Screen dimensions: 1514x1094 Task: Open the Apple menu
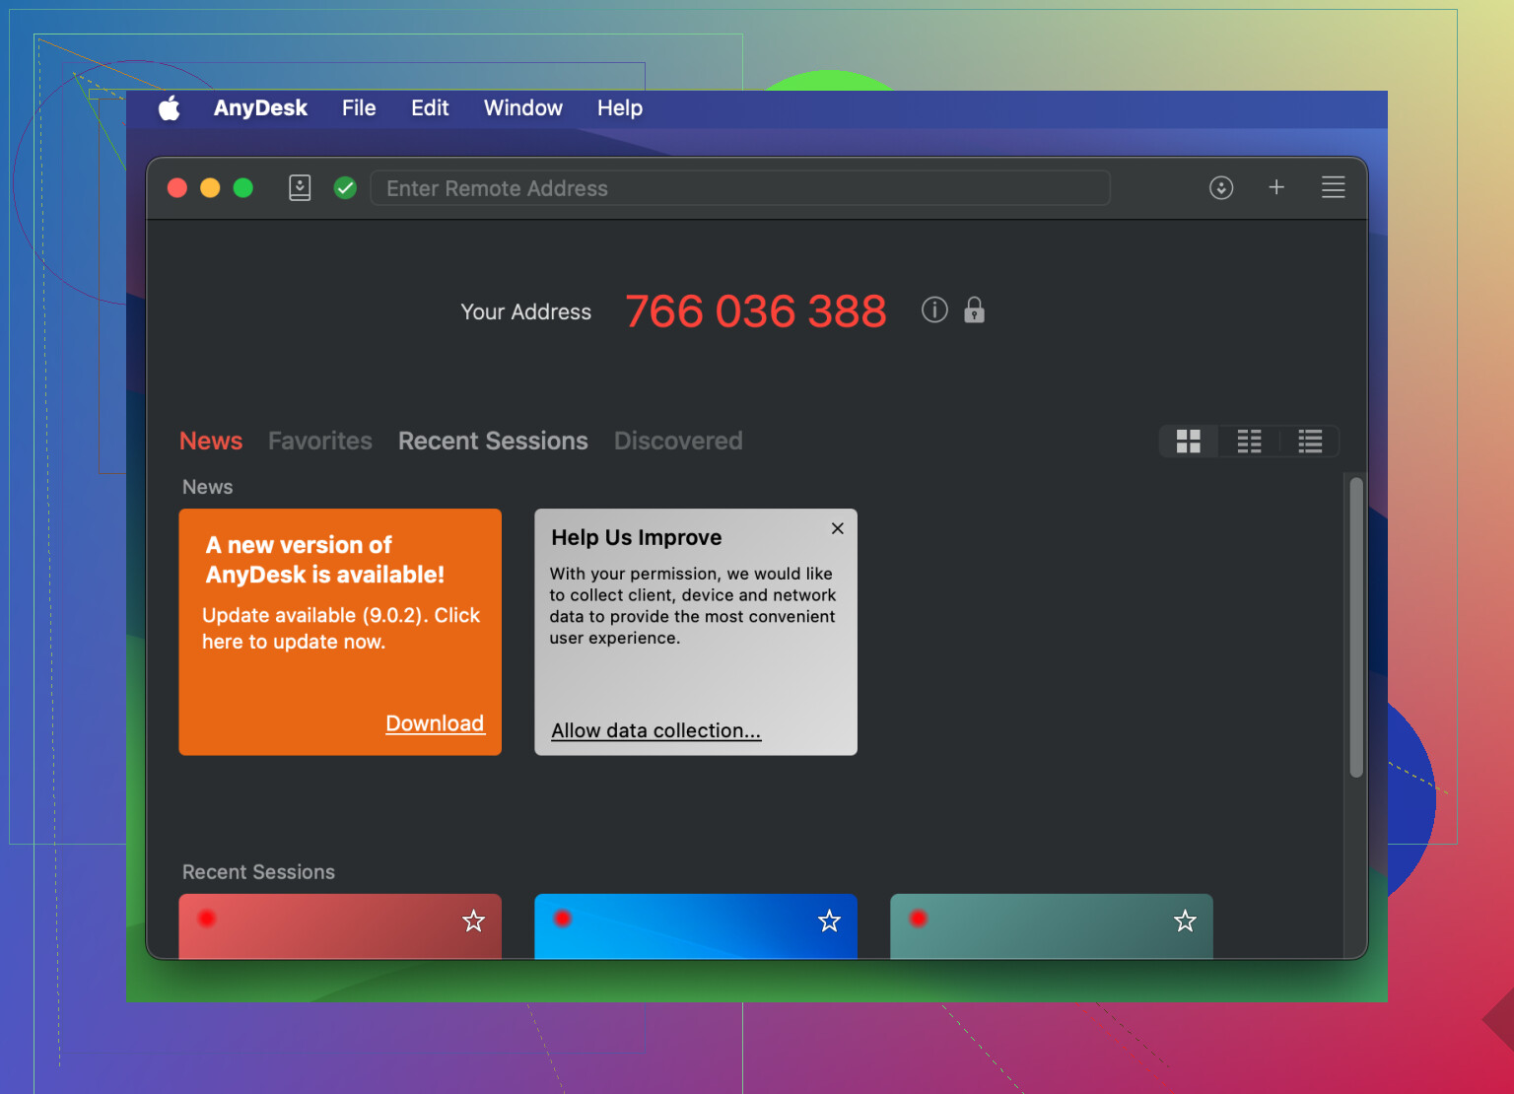pos(170,108)
